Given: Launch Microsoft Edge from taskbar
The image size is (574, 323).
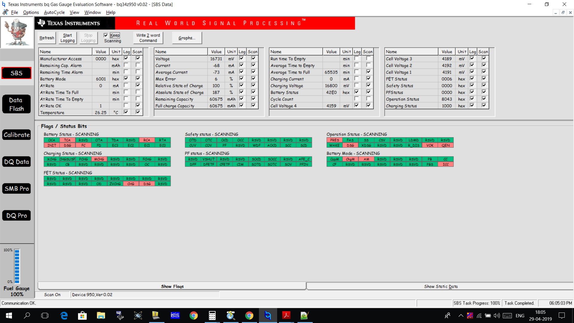Looking at the screenshot, I should [x=64, y=316].
